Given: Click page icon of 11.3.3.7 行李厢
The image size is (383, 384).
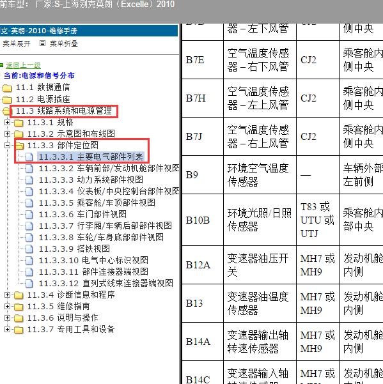Looking at the screenshot, I should [29, 226].
